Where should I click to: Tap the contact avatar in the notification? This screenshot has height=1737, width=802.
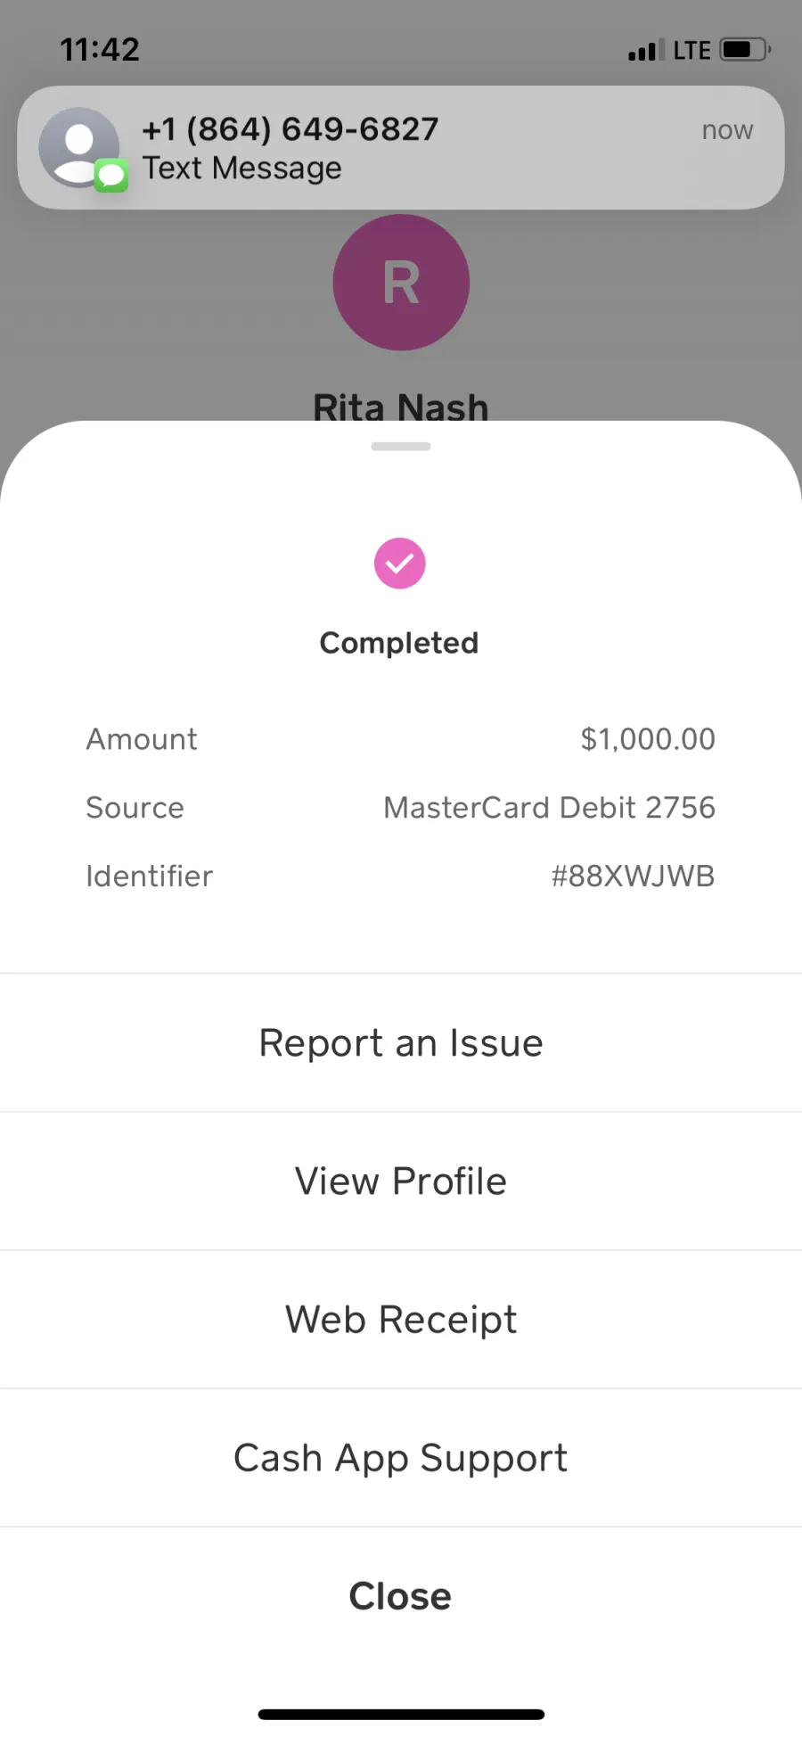[x=79, y=147]
